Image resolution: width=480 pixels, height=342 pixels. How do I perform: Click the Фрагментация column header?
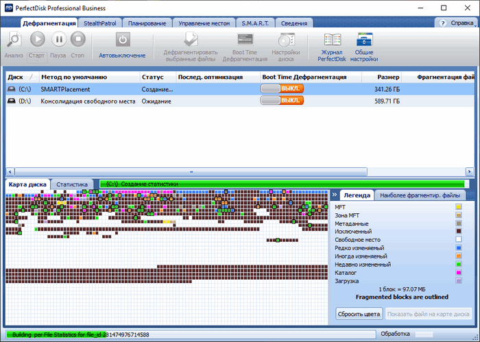click(437, 77)
